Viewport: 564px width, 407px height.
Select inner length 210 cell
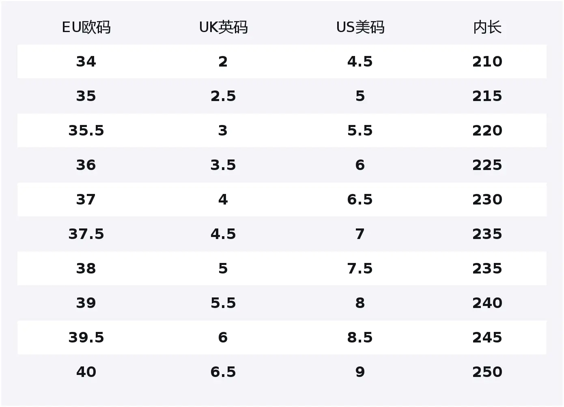click(487, 62)
